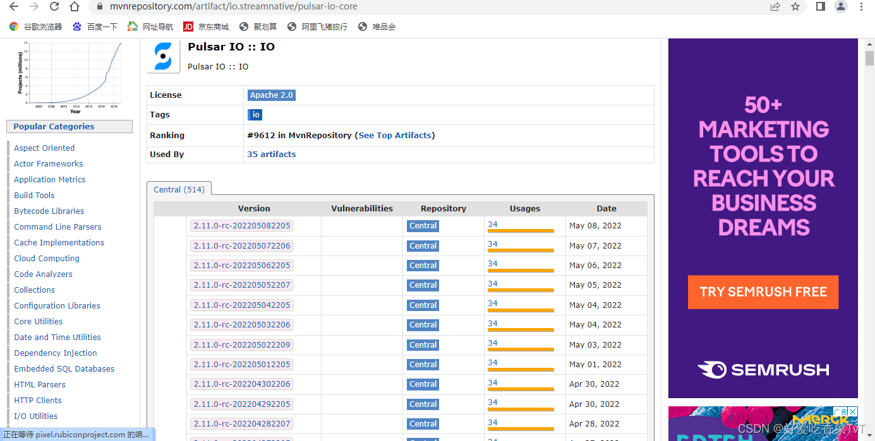Open Cache Implementations category
Viewport: 875px width, 441px height.
click(59, 242)
